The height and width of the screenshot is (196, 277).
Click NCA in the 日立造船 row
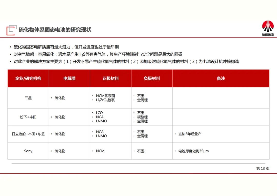click(100, 132)
